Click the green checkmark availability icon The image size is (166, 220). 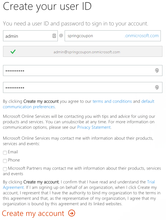click(x=13, y=52)
